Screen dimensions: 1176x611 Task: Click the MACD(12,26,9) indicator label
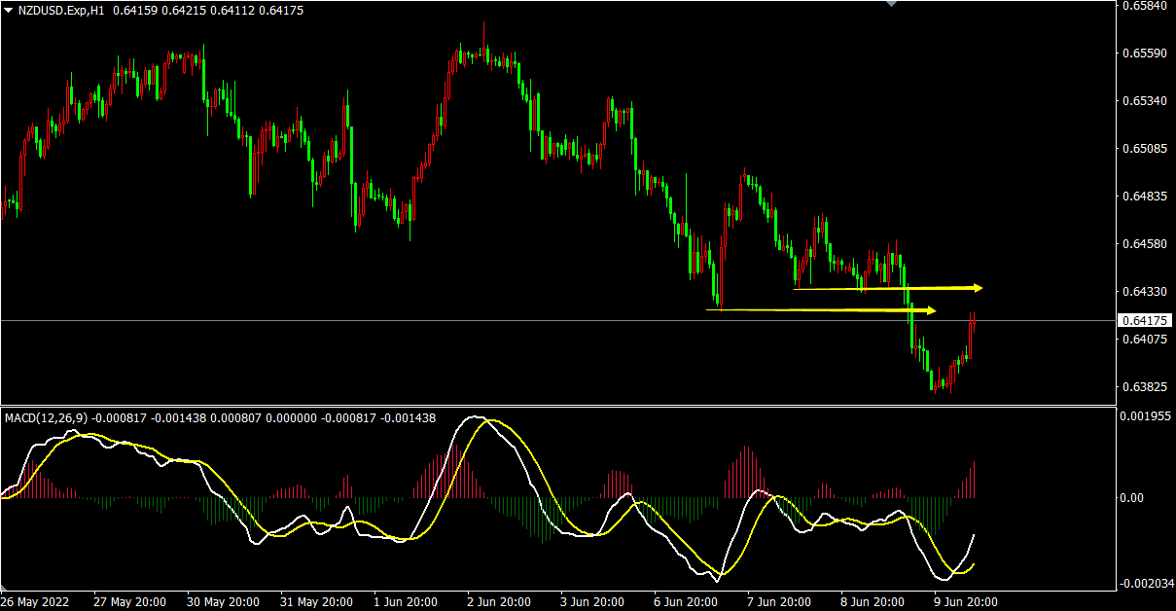point(45,417)
